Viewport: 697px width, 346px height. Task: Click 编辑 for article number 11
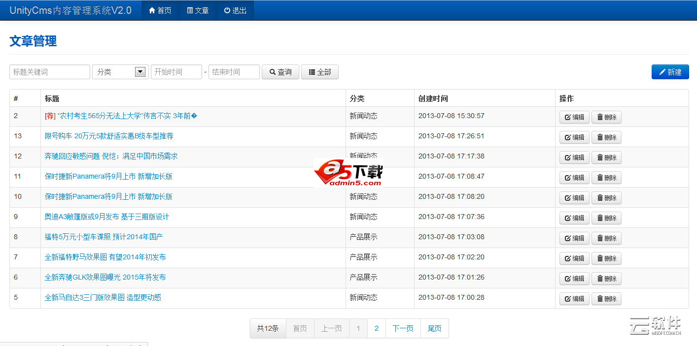pyautogui.click(x=574, y=178)
